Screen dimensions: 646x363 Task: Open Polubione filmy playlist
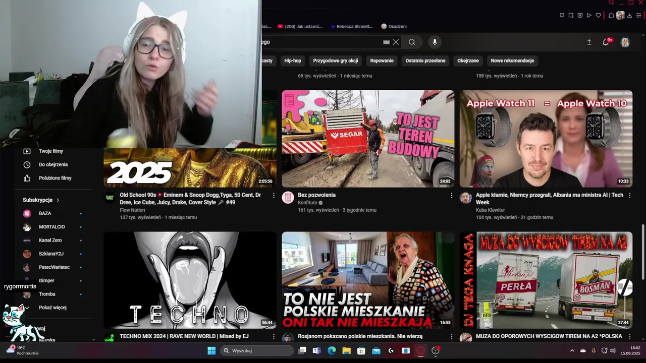(55, 178)
